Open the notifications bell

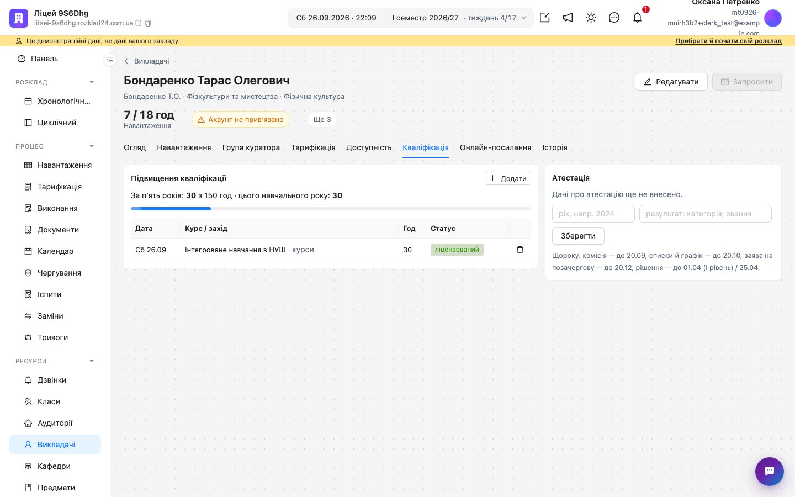[637, 18]
